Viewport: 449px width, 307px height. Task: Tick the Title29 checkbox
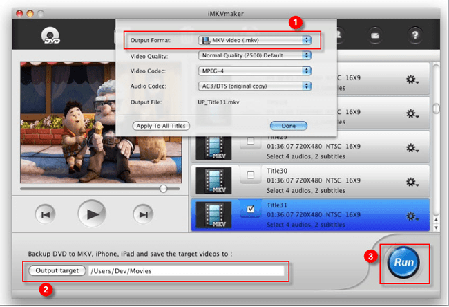251,141
